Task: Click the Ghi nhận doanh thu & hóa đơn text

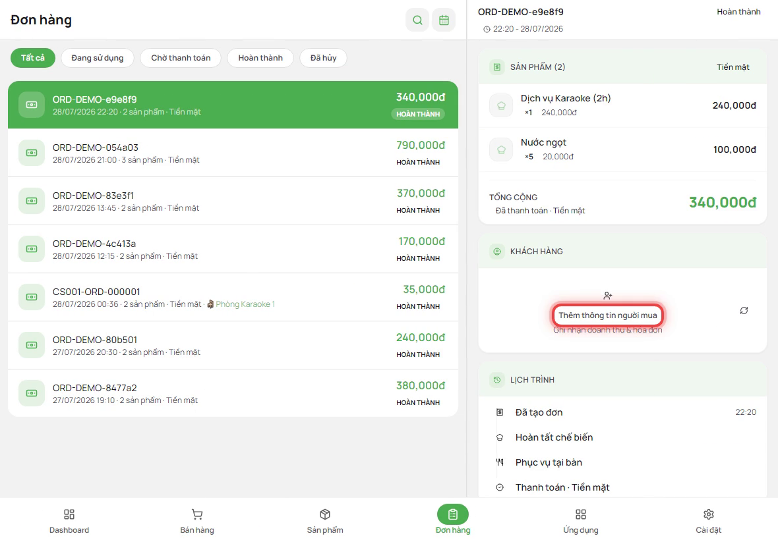Action: [607, 330]
